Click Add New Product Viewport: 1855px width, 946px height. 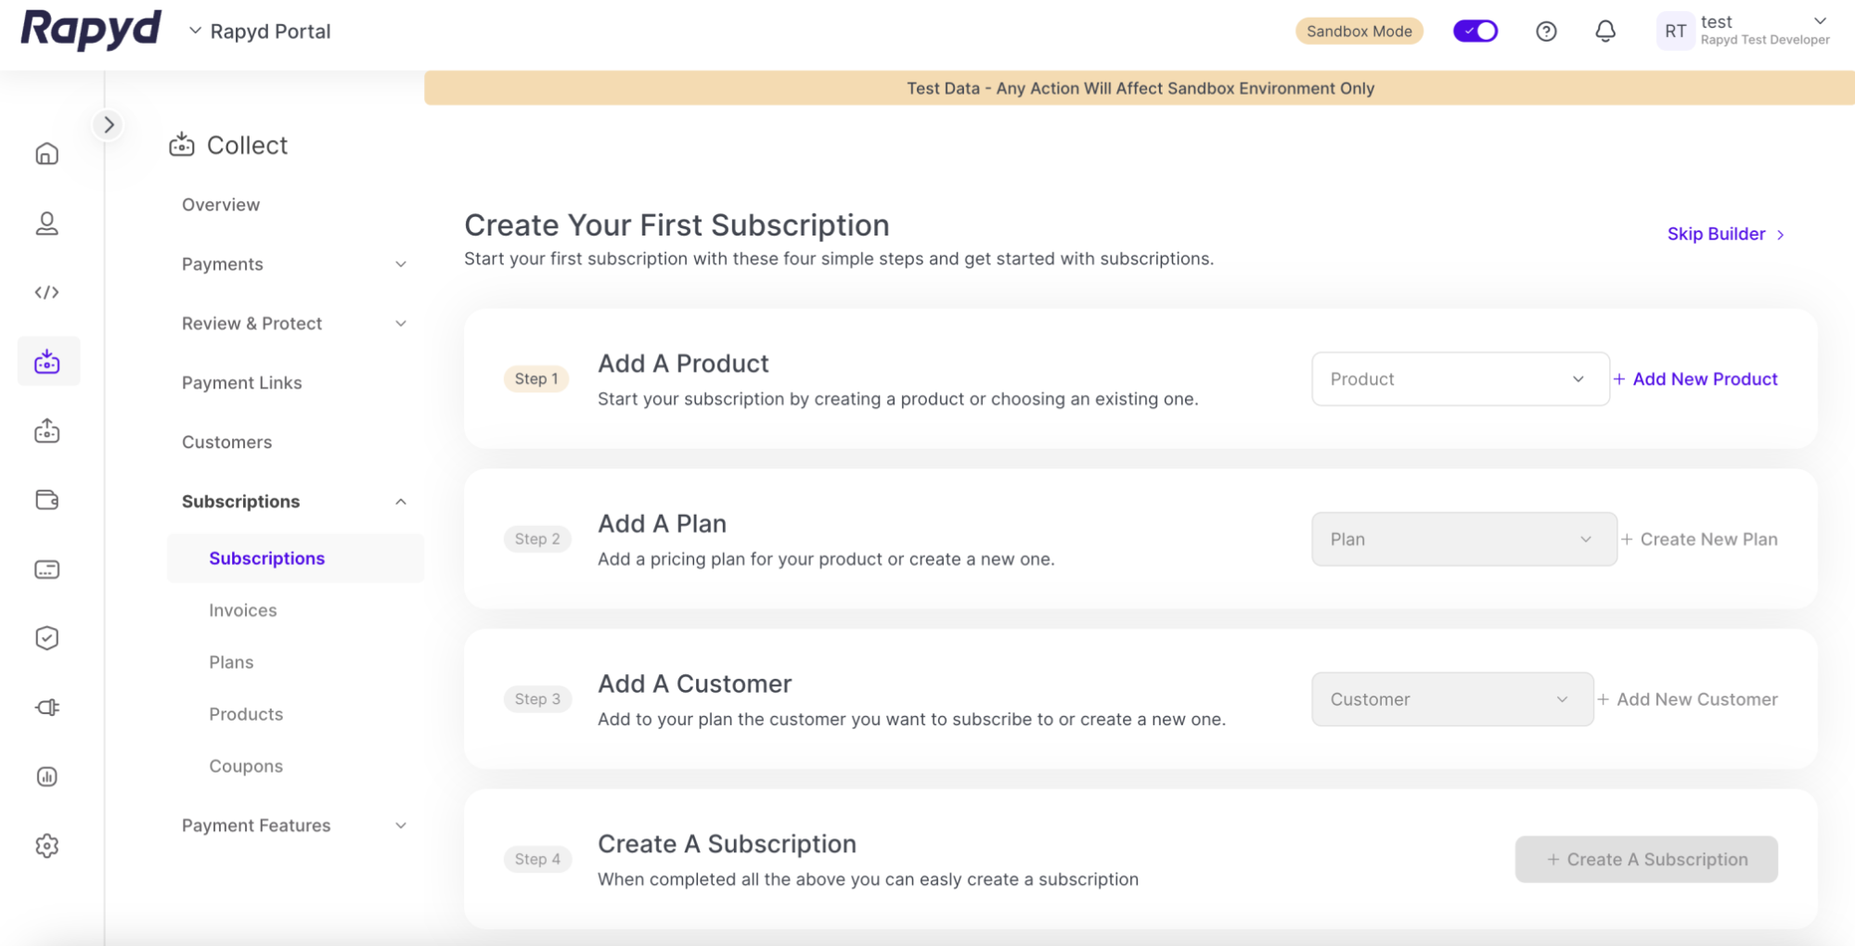[x=1704, y=378]
